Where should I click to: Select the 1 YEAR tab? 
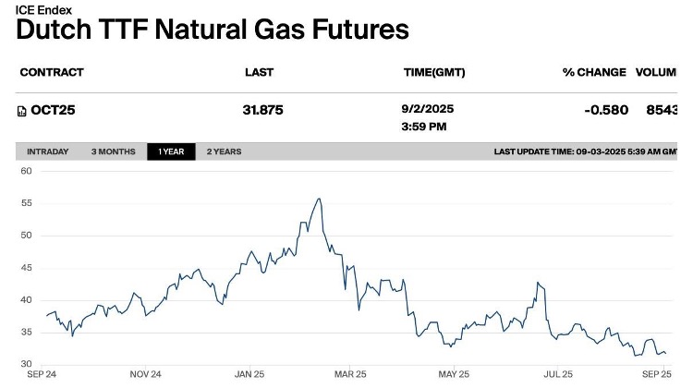(171, 152)
